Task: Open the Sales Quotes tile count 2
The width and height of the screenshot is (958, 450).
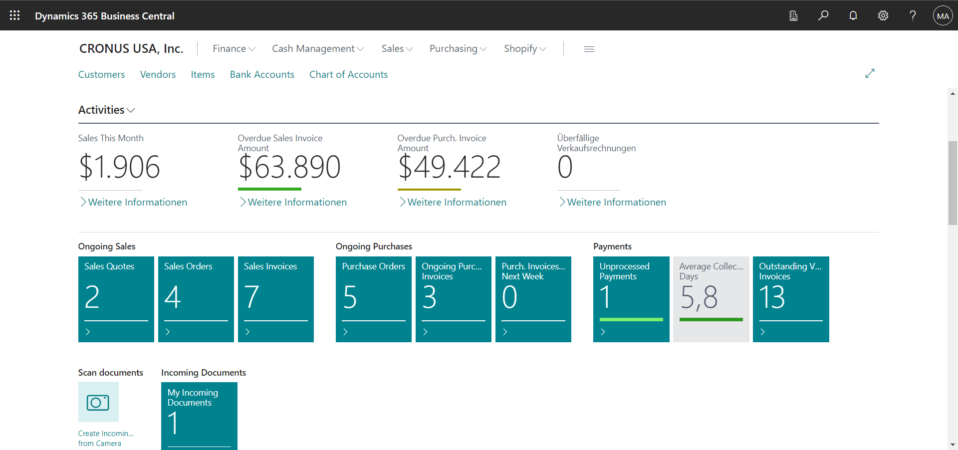Action: pos(92,297)
